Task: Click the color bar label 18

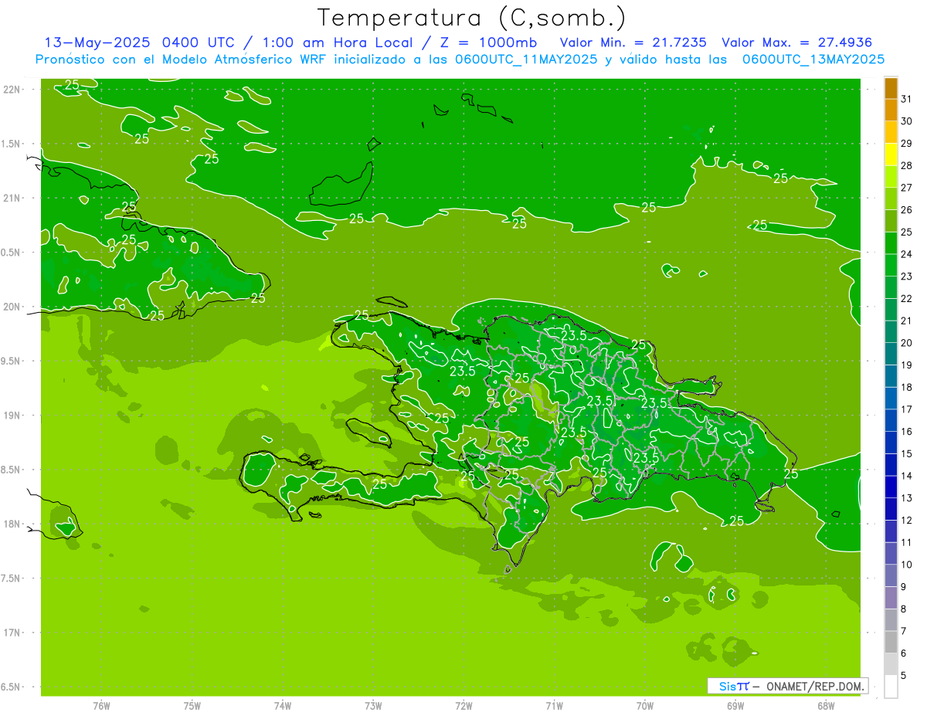Action: (906, 387)
